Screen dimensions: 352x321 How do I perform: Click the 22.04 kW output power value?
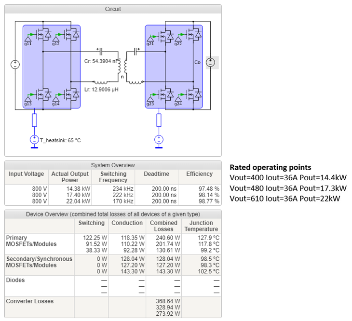(78, 201)
